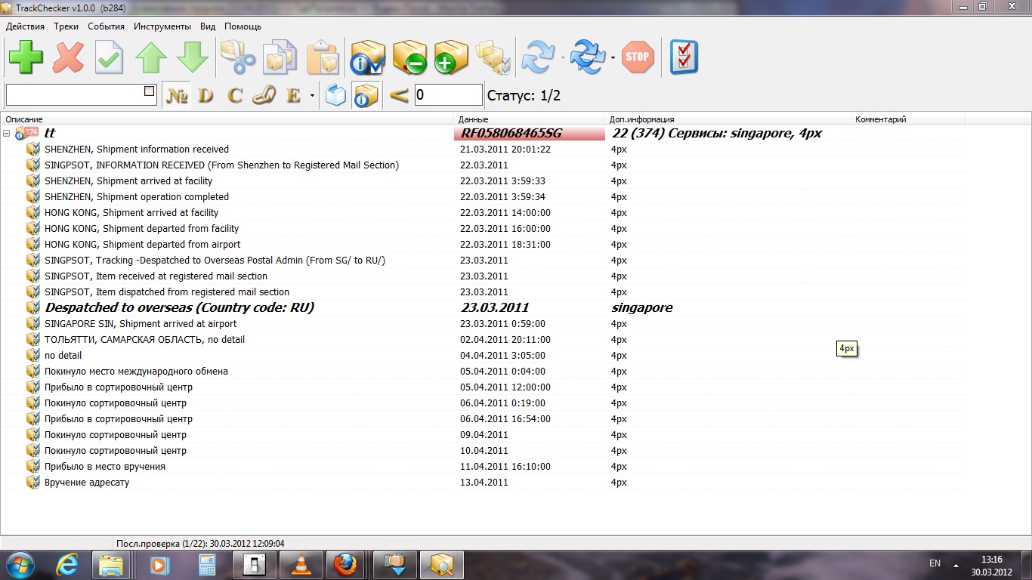Viewport: 1032px width, 580px height.
Task: Click the scissors cut icon
Action: pyautogui.click(x=238, y=57)
